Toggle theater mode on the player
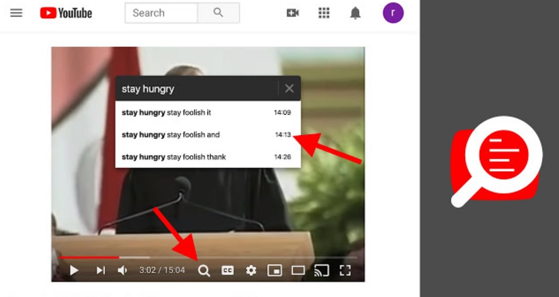 [298, 271]
